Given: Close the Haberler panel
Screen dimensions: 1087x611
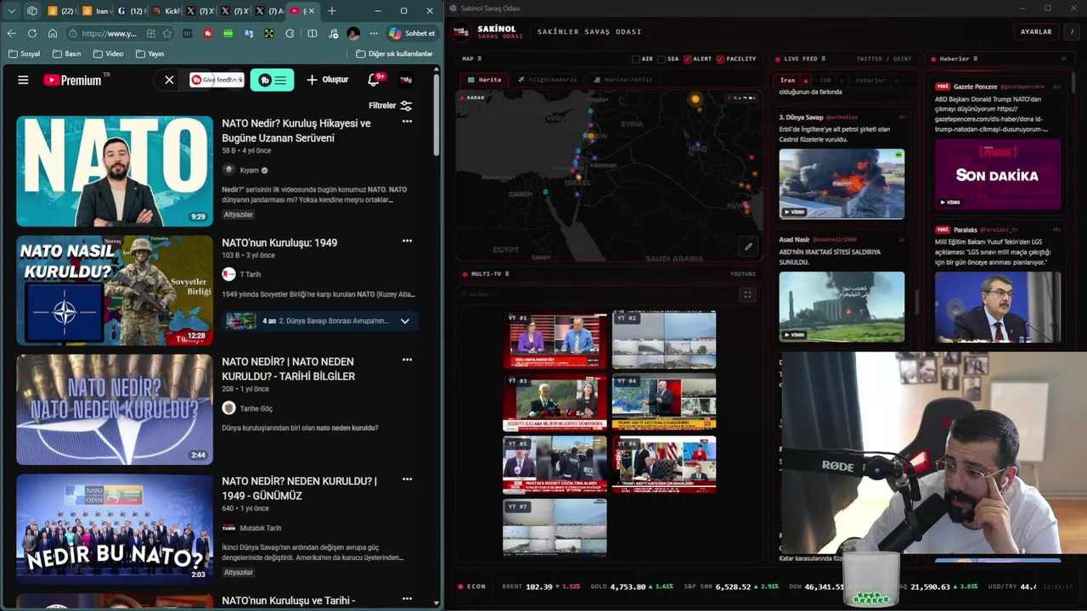Looking at the screenshot, I should pos(1063,59).
